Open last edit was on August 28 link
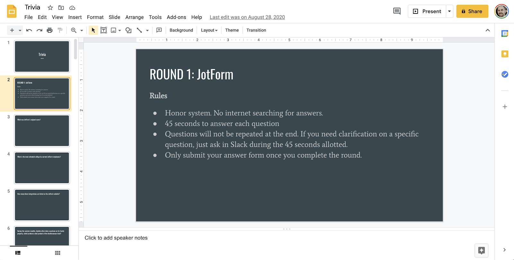 click(x=247, y=17)
